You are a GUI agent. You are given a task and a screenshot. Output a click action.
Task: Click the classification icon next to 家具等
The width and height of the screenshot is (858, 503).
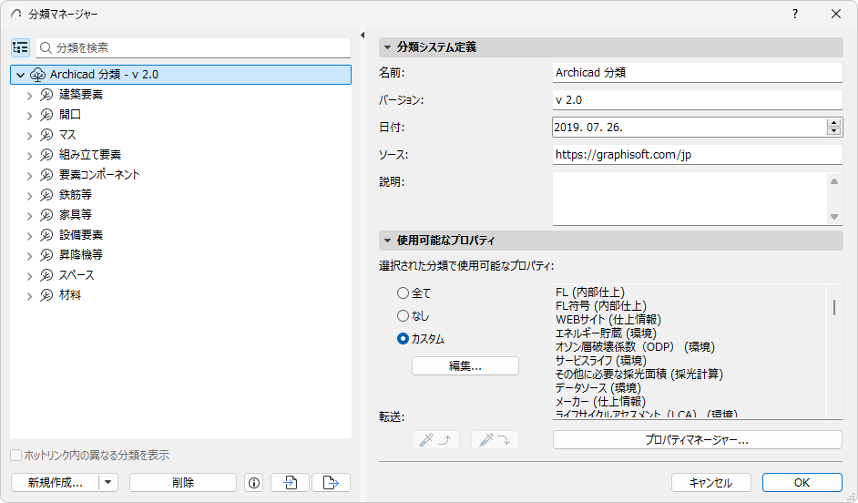pyautogui.click(x=46, y=215)
